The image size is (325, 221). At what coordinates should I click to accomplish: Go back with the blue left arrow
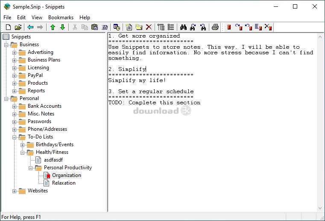(30, 27)
